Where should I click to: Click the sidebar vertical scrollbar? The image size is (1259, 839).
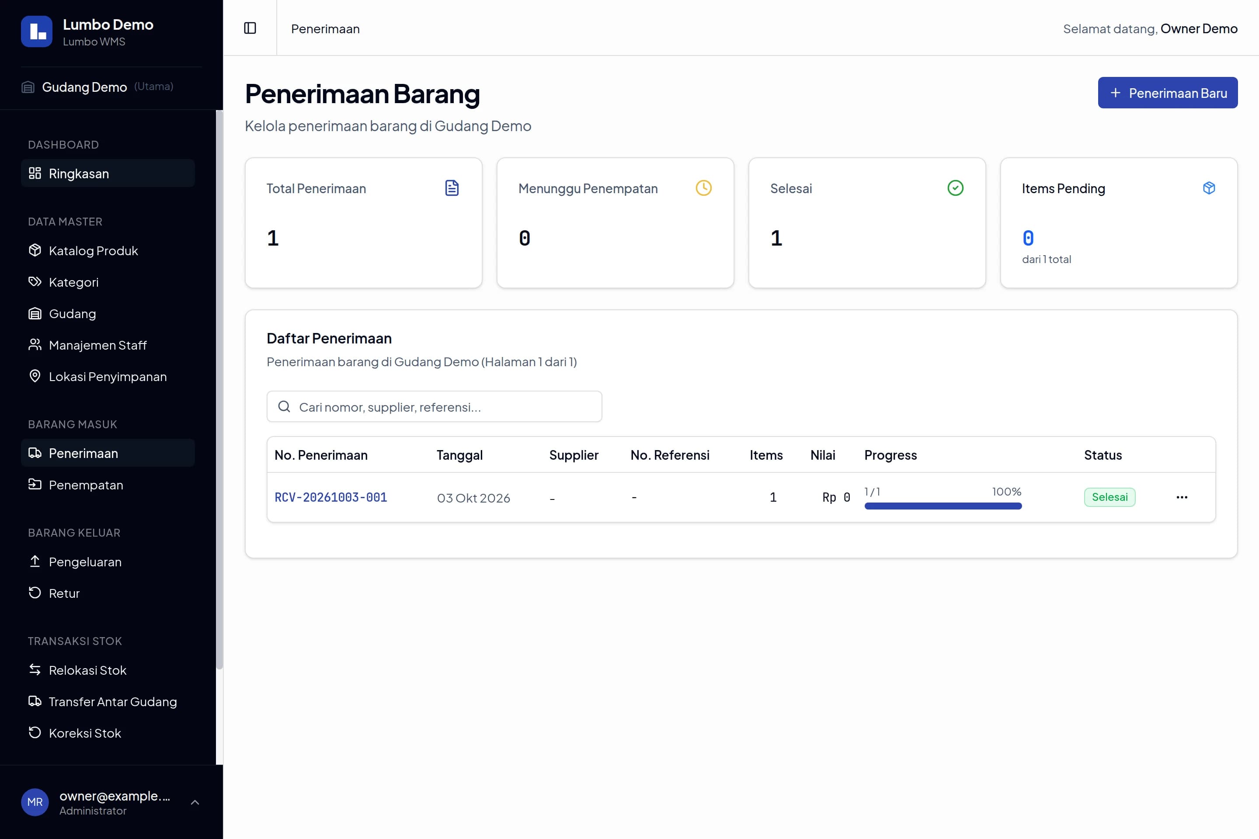pos(219,389)
